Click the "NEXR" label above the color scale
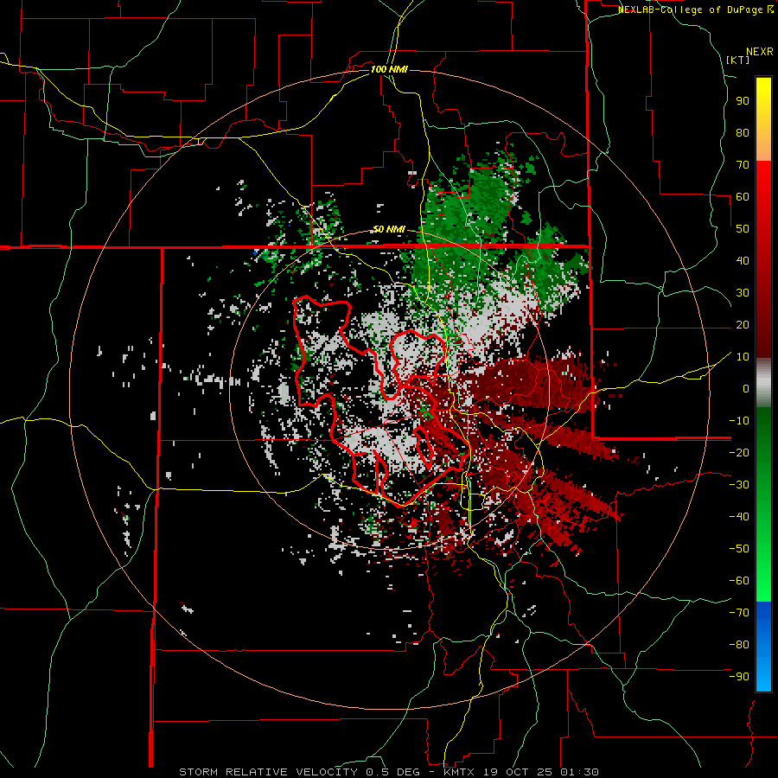778x778 pixels. click(x=760, y=52)
